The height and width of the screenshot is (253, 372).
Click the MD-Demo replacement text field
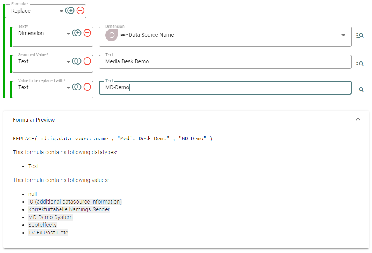224,88
